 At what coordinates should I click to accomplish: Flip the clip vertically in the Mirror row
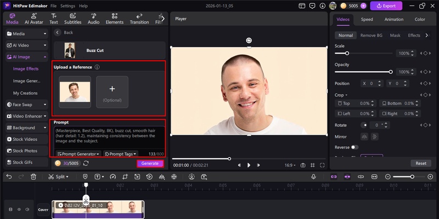(374, 136)
